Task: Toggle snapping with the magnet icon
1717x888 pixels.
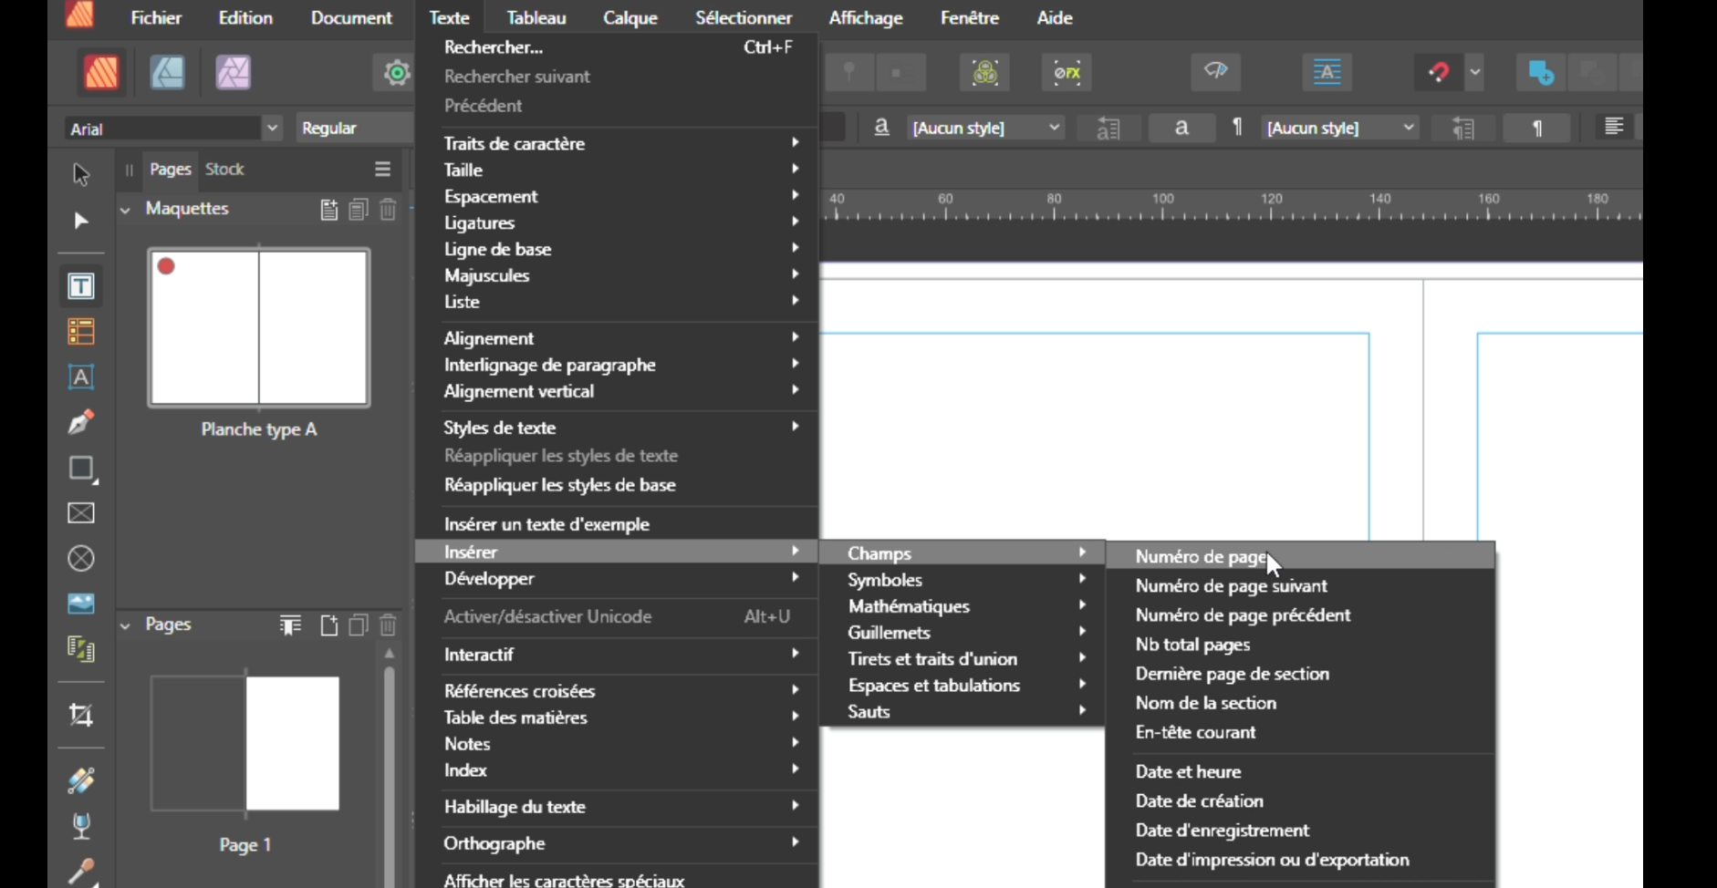Action: (1439, 73)
